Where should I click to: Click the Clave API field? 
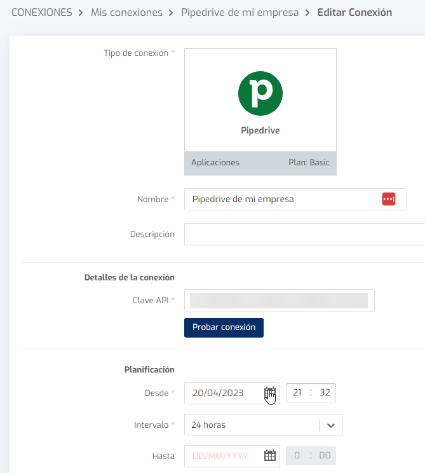pos(280,301)
